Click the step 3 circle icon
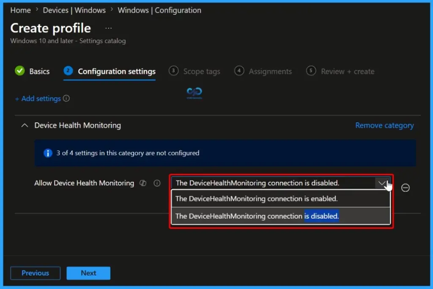Image resolution: width=433 pixels, height=289 pixels. point(173,70)
